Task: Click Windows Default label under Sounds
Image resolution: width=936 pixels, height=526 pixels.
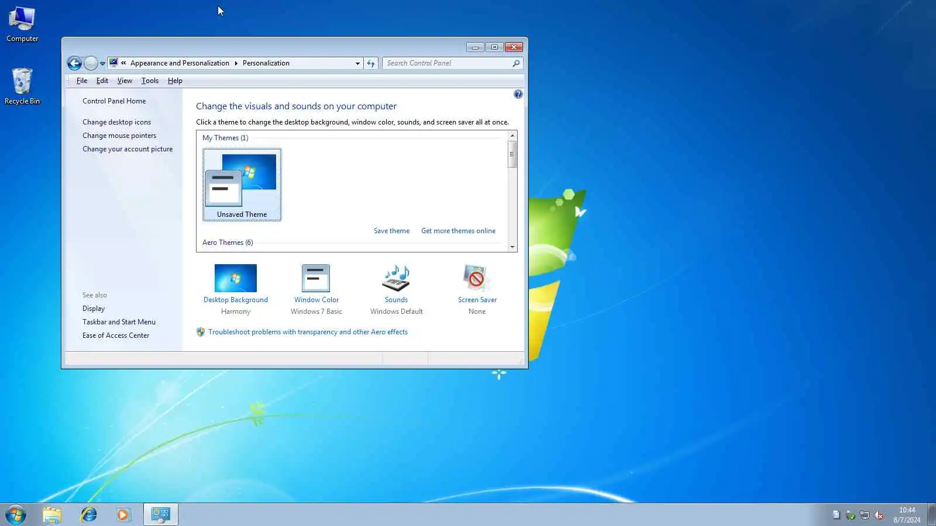Action: point(396,312)
